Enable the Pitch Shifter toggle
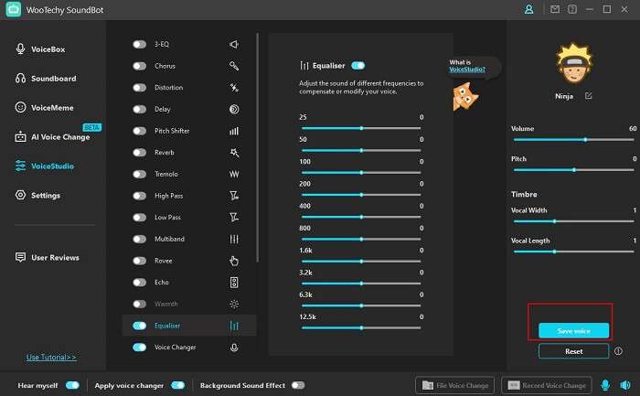This screenshot has height=396, width=640. click(139, 131)
